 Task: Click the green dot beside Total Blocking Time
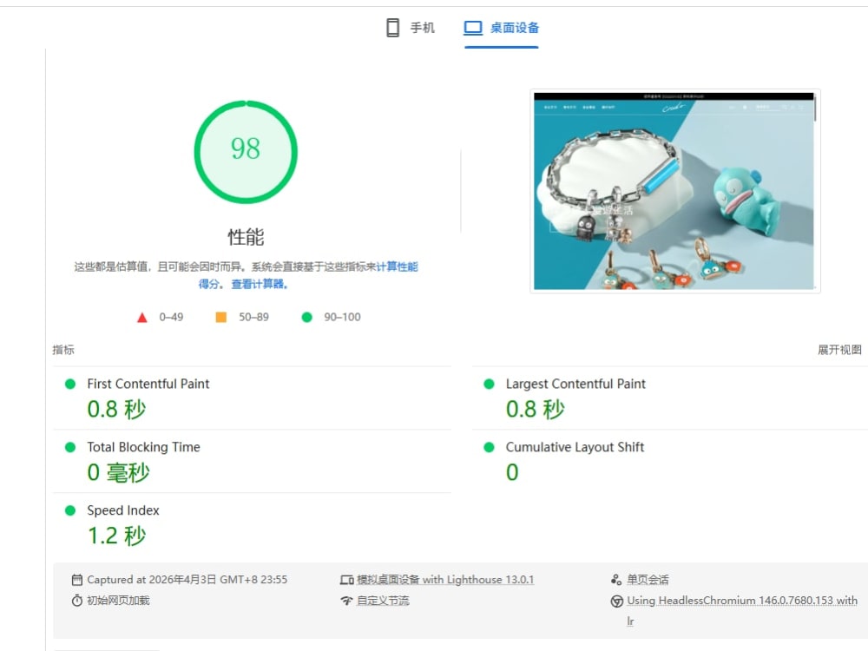tap(70, 447)
